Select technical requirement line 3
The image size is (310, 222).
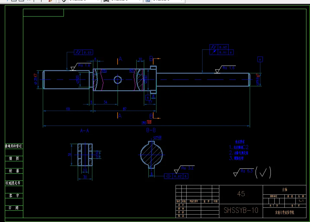click(236, 158)
